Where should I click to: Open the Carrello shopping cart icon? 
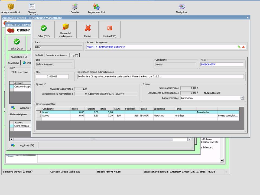pos(75,8)
